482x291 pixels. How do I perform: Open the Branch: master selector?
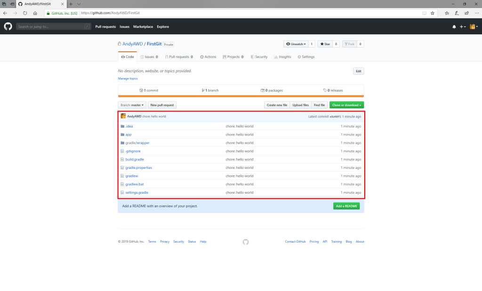132,105
